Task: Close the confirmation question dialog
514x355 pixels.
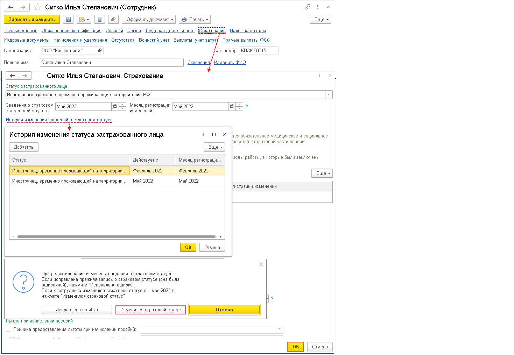Action: (261, 264)
